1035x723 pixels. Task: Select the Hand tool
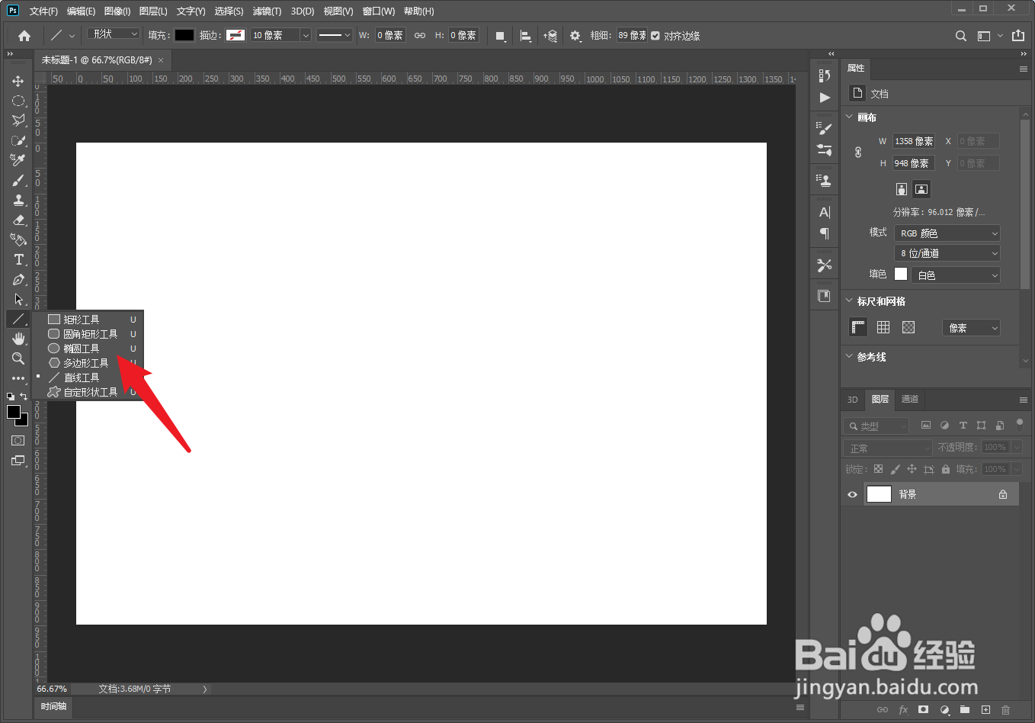click(18, 339)
